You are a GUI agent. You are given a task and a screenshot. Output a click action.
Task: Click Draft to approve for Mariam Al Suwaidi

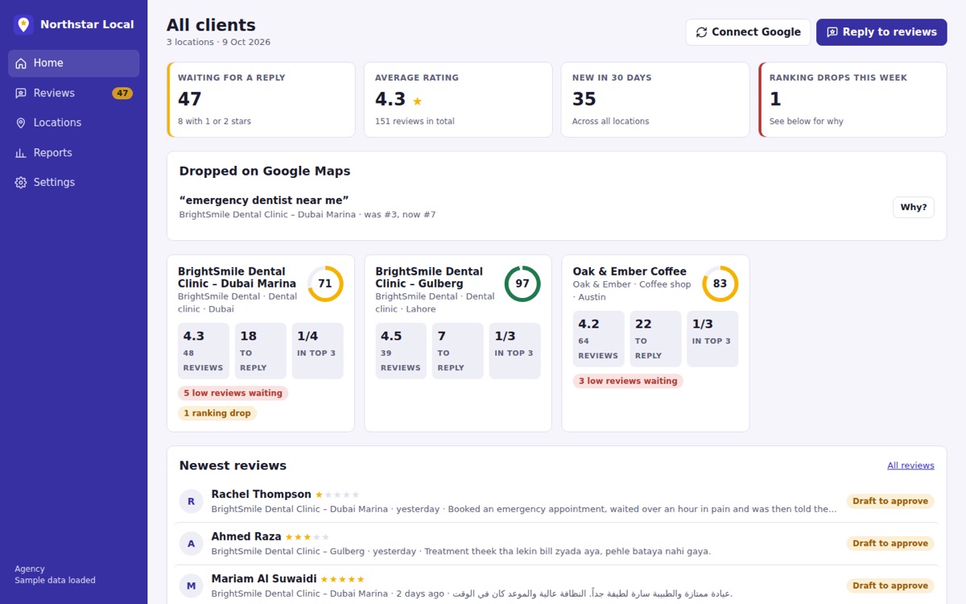point(890,585)
